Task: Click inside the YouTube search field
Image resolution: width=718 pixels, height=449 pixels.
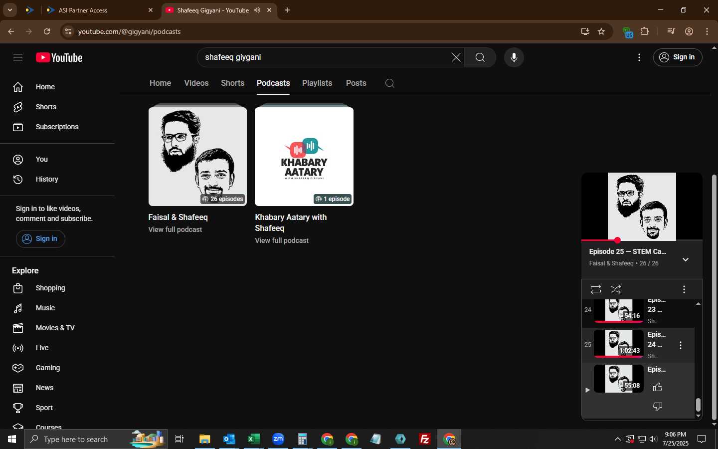Action: pyautogui.click(x=324, y=57)
